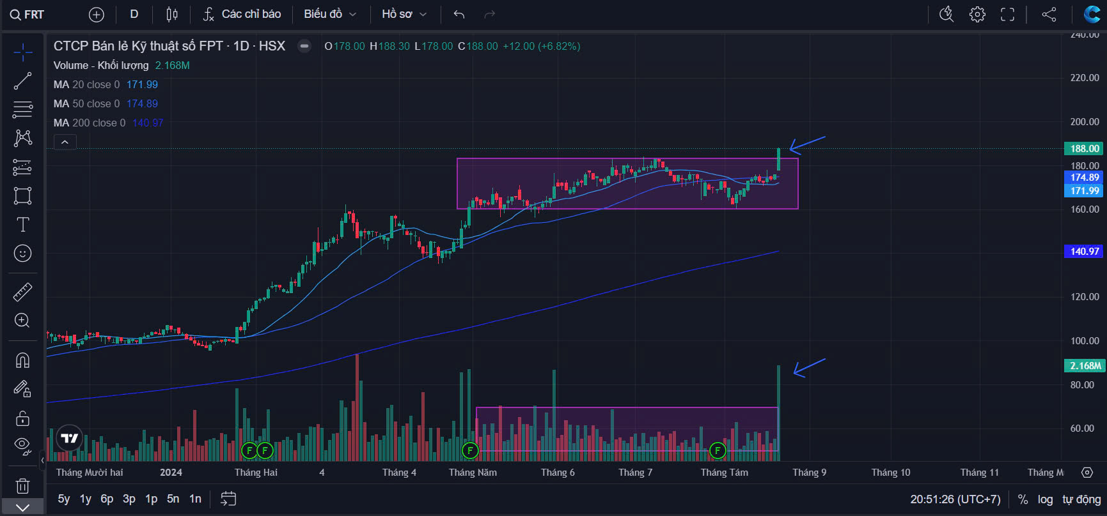This screenshot has width=1107, height=516.
Task: Expand the drawing toolbar bottom chevron
Action: click(x=22, y=508)
